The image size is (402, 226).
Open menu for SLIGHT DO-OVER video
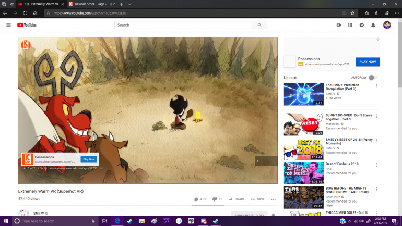coord(376,116)
